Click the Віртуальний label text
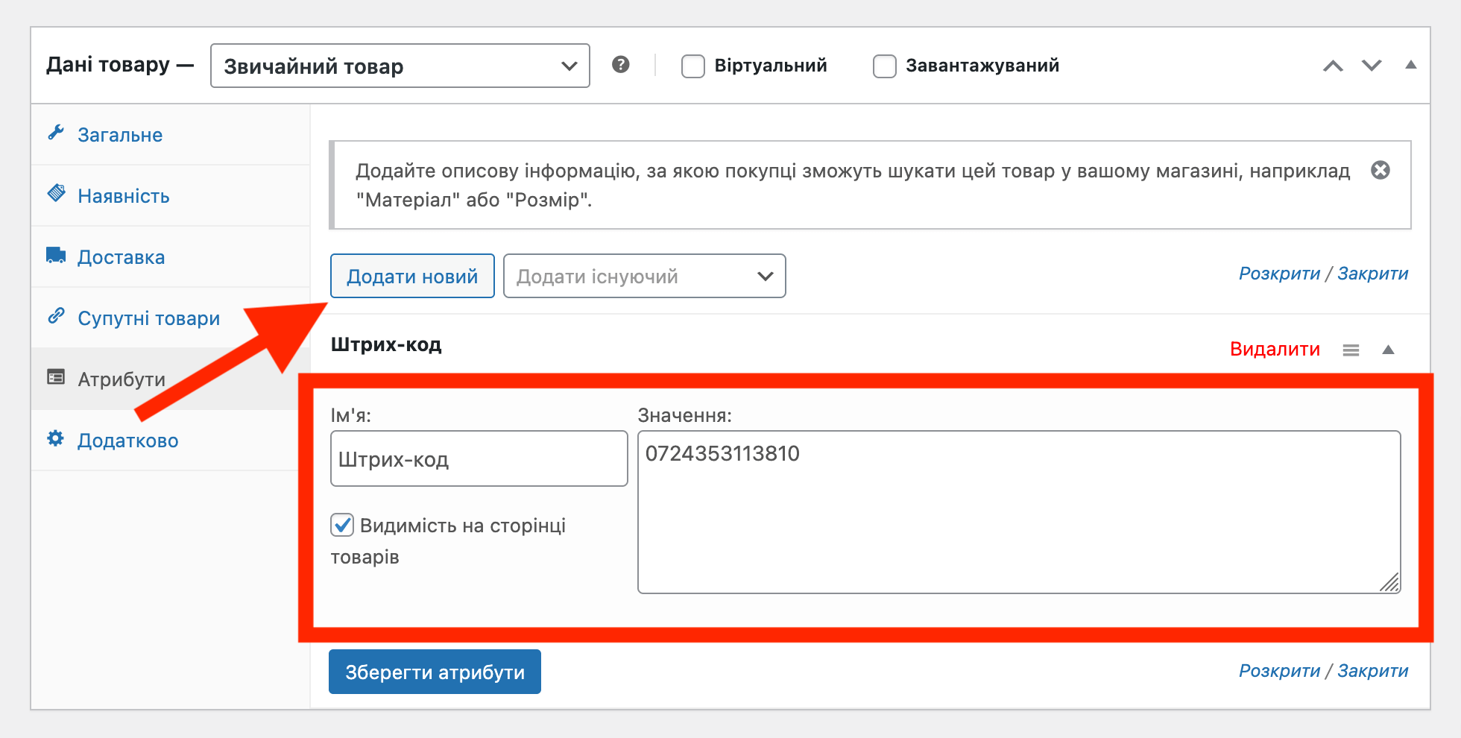Screen dimensions: 1461x738 tap(771, 66)
